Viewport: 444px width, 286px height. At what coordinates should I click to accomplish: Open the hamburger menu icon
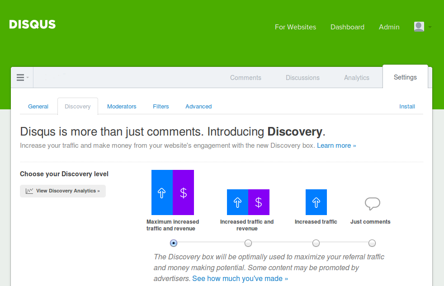coord(20,78)
